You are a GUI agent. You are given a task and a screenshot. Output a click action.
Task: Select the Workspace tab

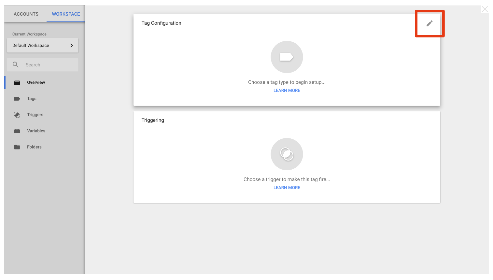[66, 14]
